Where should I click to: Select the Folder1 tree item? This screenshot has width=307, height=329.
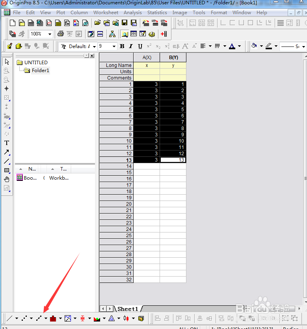(40, 70)
